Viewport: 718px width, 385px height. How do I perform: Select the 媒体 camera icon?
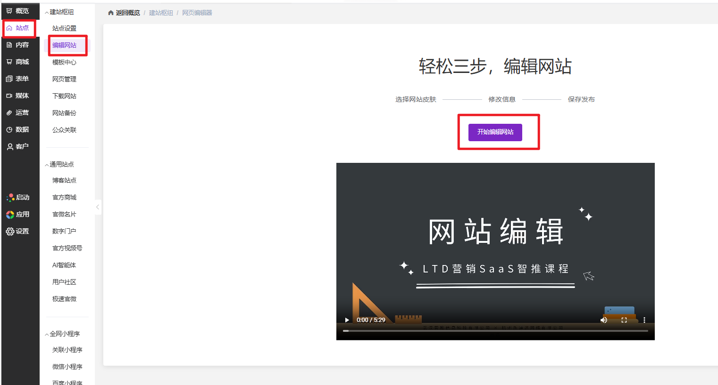(x=9, y=96)
